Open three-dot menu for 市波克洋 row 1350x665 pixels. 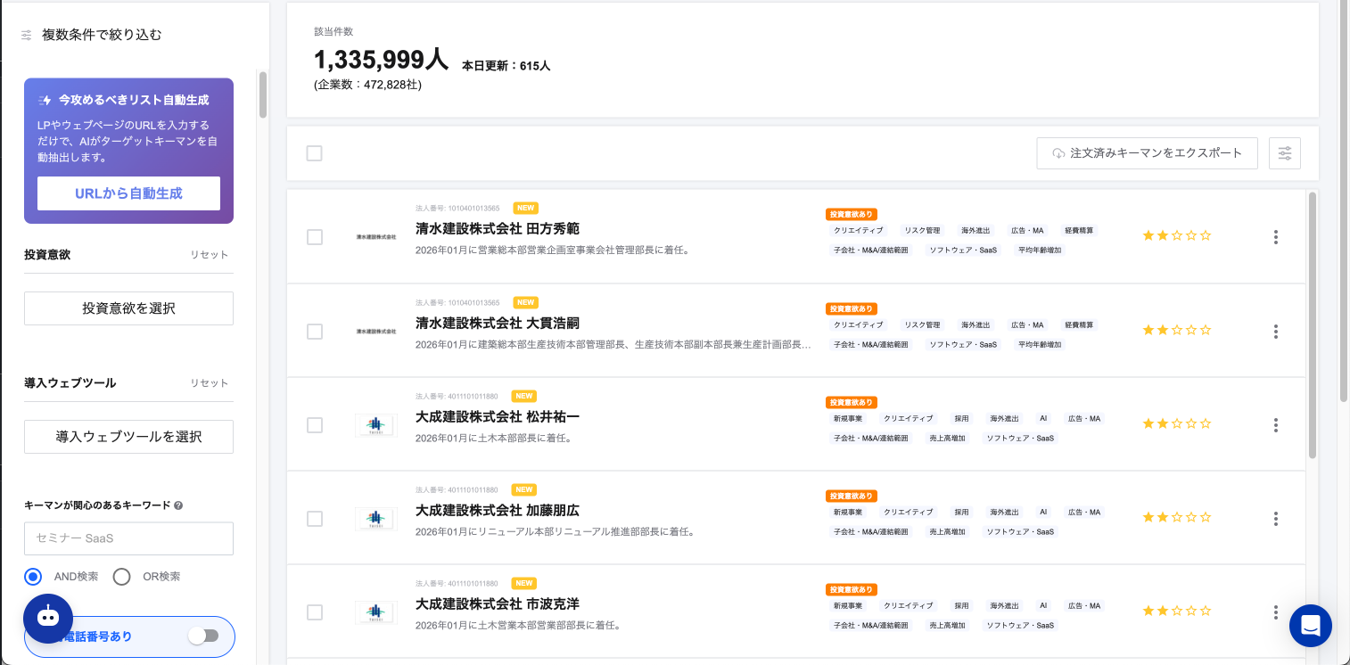pyautogui.click(x=1276, y=612)
